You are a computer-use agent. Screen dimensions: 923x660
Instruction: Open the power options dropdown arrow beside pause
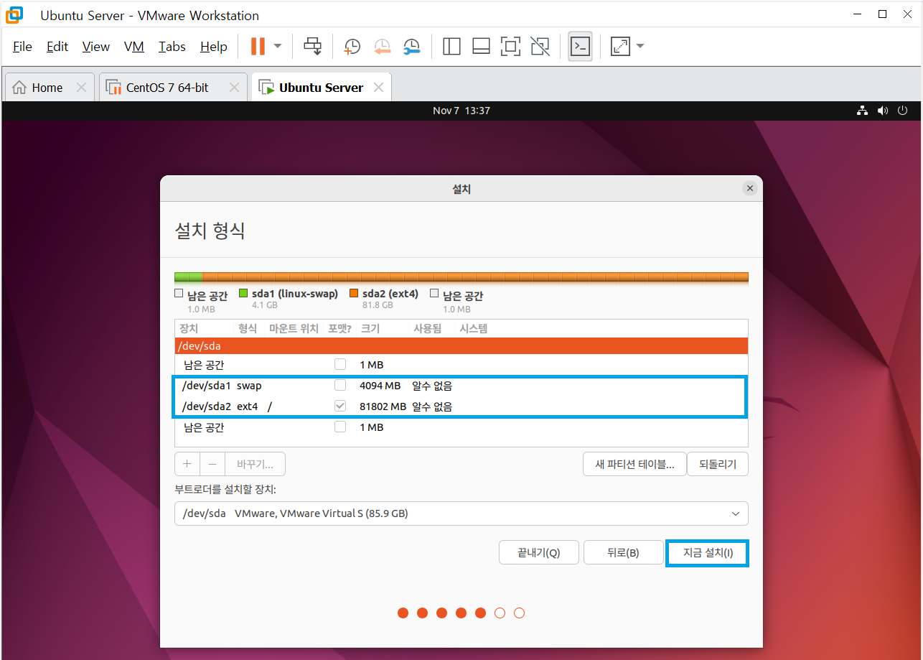point(278,47)
